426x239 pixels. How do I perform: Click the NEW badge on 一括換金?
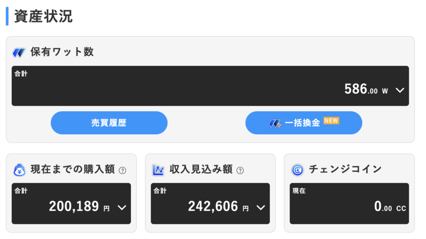331,121
